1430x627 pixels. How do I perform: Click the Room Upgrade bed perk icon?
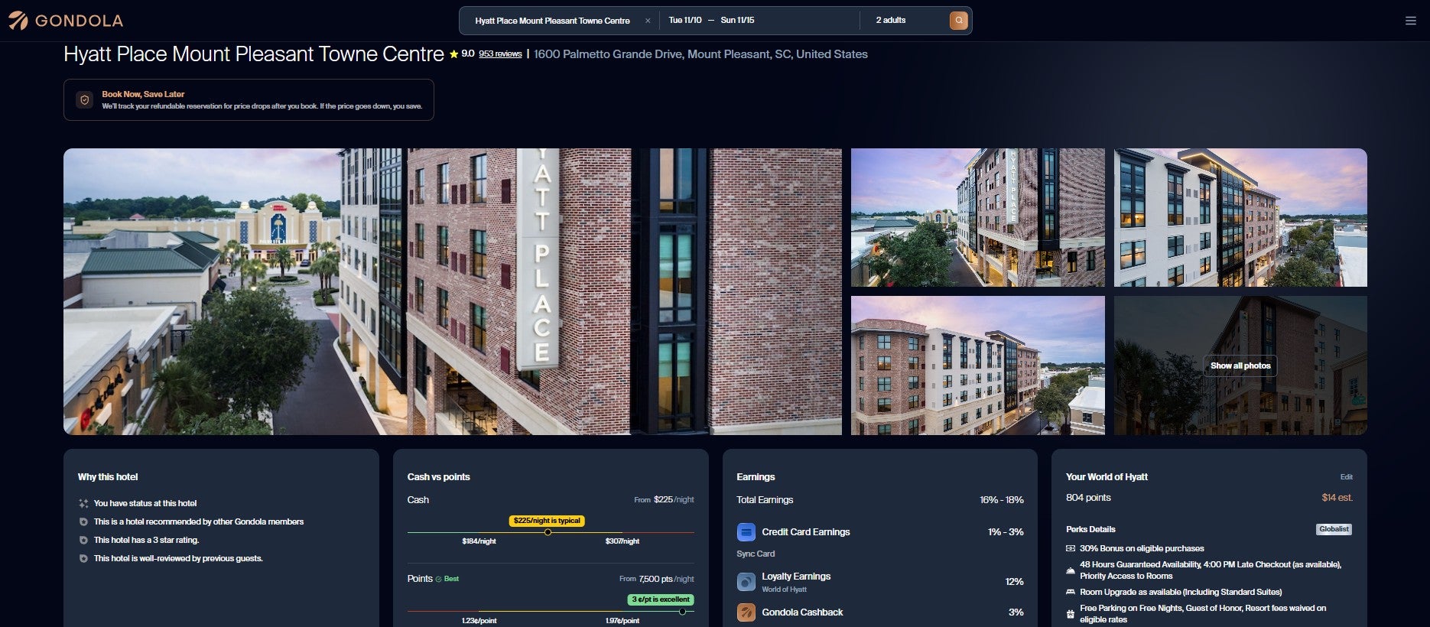[x=1071, y=592]
